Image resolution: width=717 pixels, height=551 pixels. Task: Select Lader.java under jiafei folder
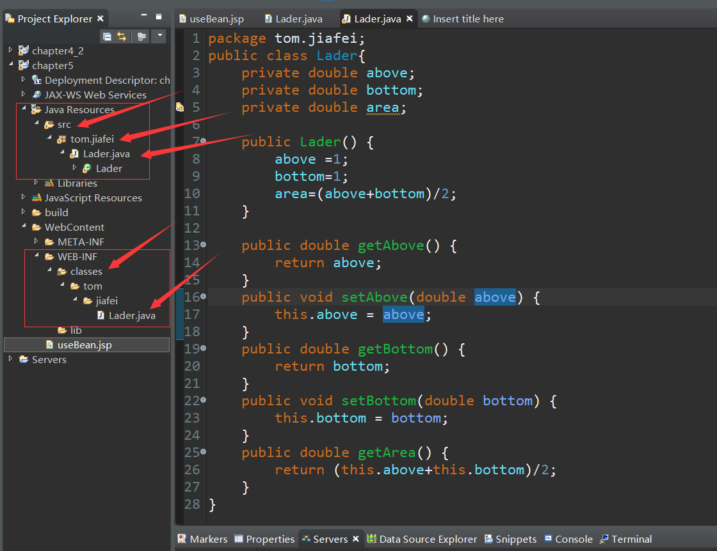pos(132,315)
